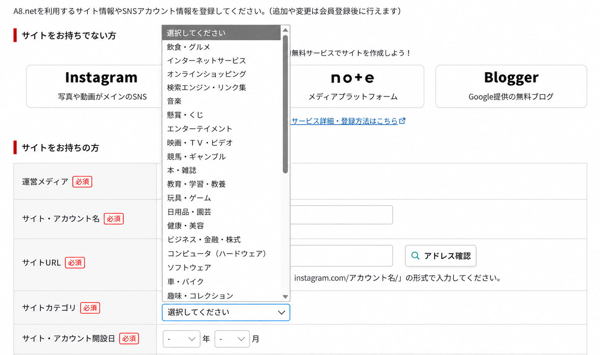The height and width of the screenshot is (355, 600).
Task: Click the category list scrollbar thumb
Action: tap(285, 104)
